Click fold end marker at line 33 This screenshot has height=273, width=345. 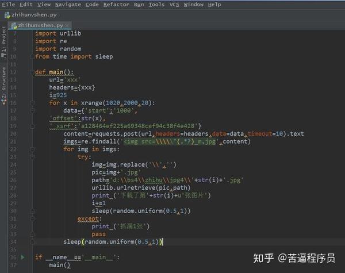pyautogui.click(x=32, y=234)
